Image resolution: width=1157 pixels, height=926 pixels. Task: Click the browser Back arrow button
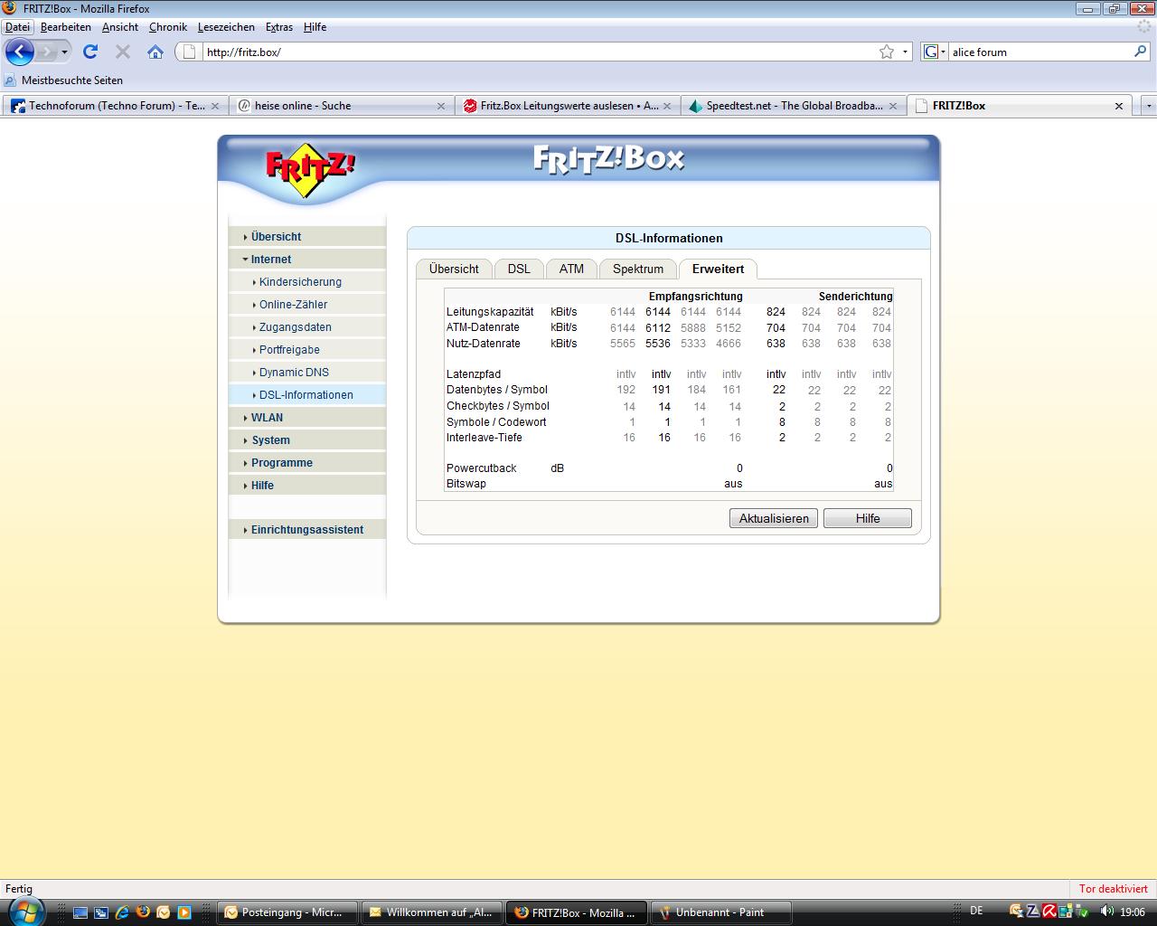tap(19, 52)
